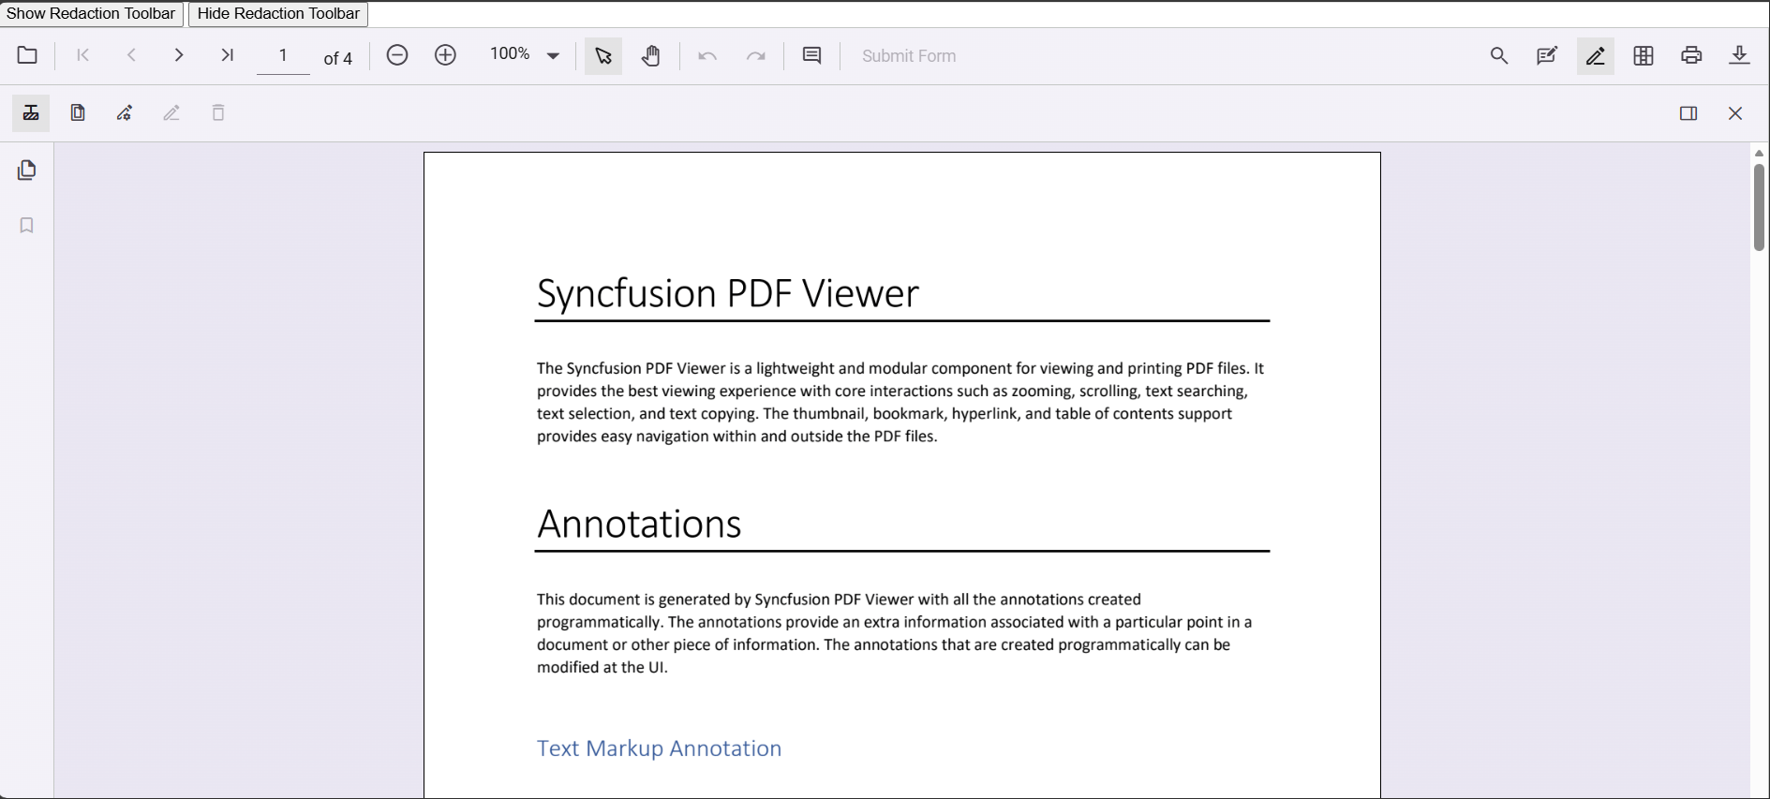This screenshot has width=1770, height=799.
Task: Toggle the redaction toolbar pen icon
Action: (x=1596, y=56)
